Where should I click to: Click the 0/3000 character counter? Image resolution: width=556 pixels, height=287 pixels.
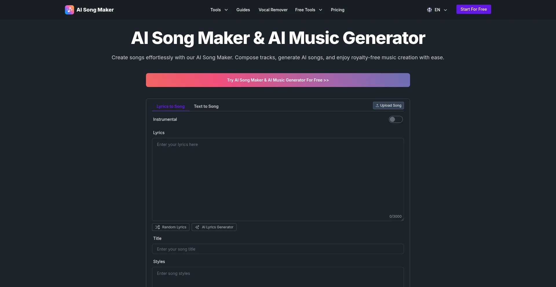point(395,216)
